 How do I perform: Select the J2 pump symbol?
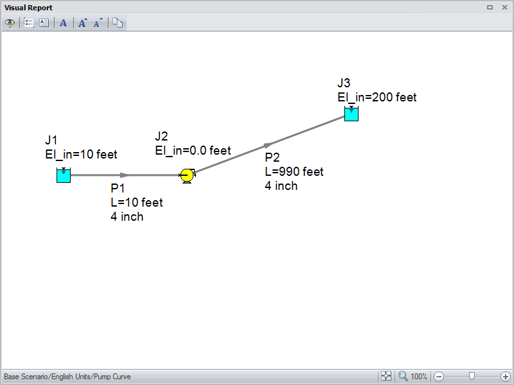(186, 174)
